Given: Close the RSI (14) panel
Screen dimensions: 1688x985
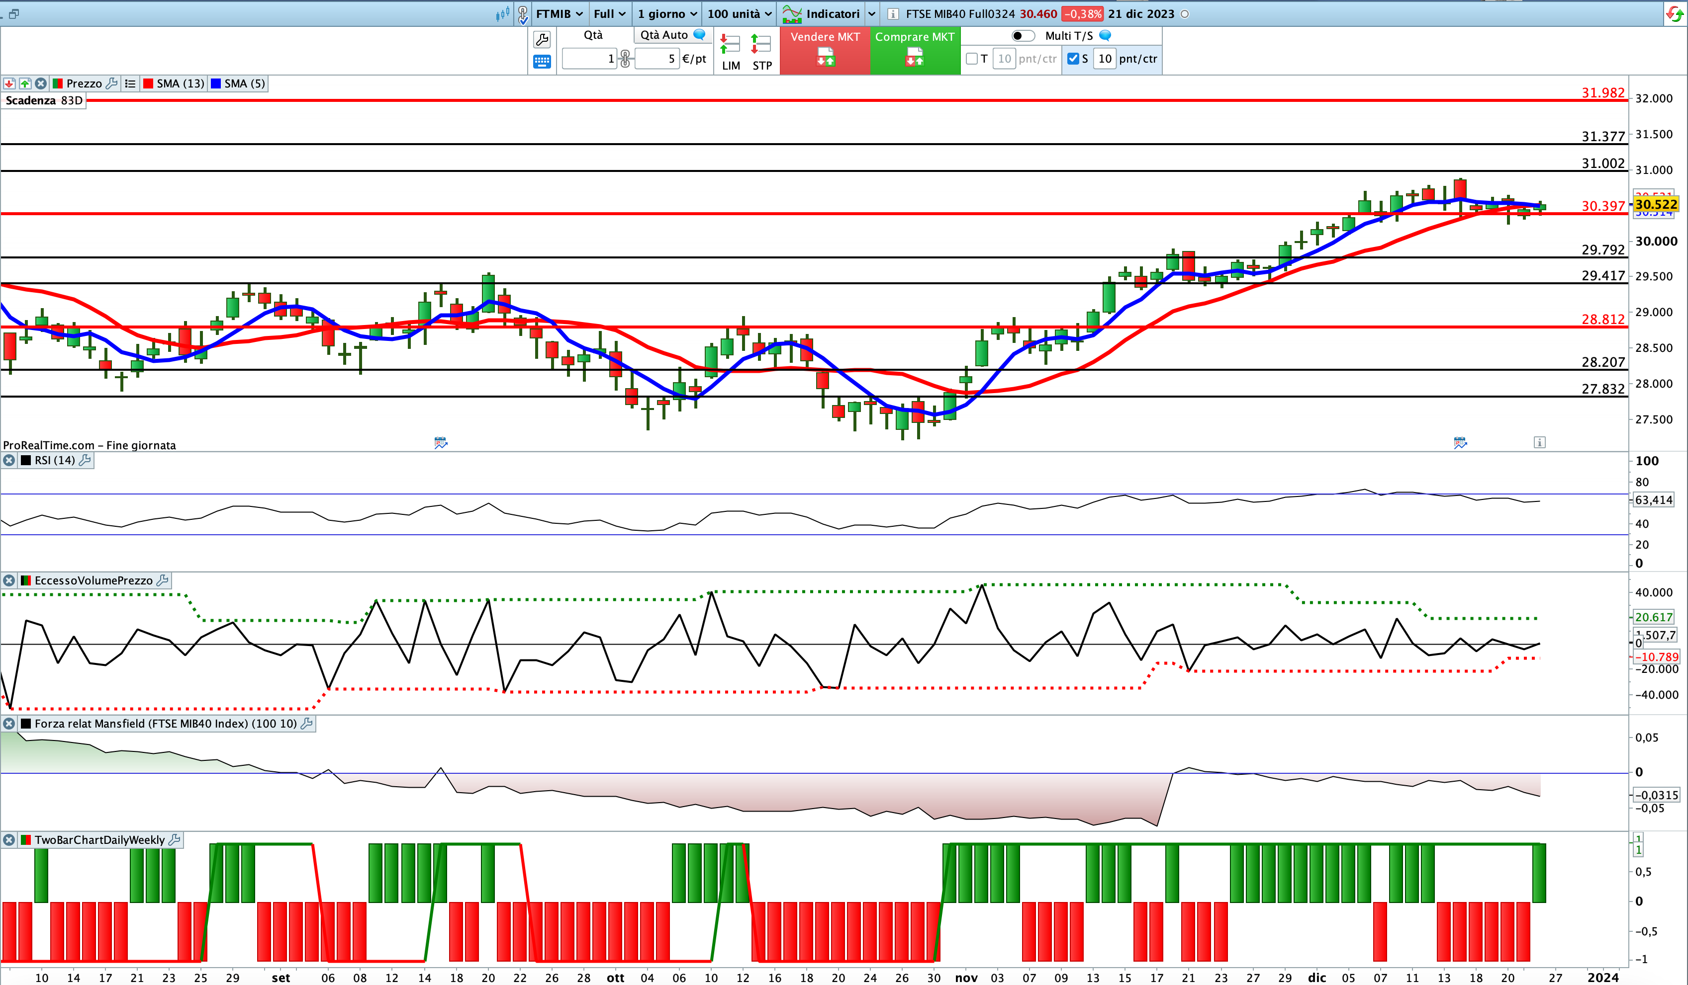Looking at the screenshot, I should pos(9,460).
